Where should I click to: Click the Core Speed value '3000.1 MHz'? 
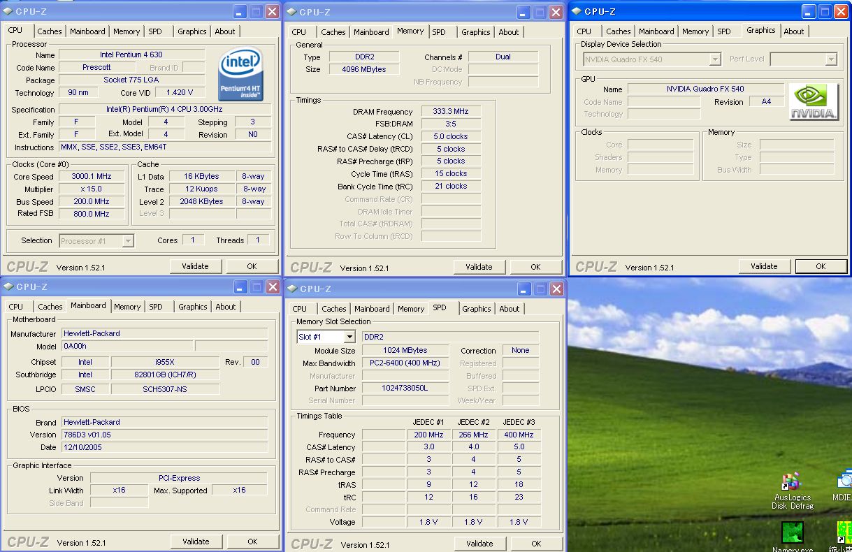(x=91, y=177)
